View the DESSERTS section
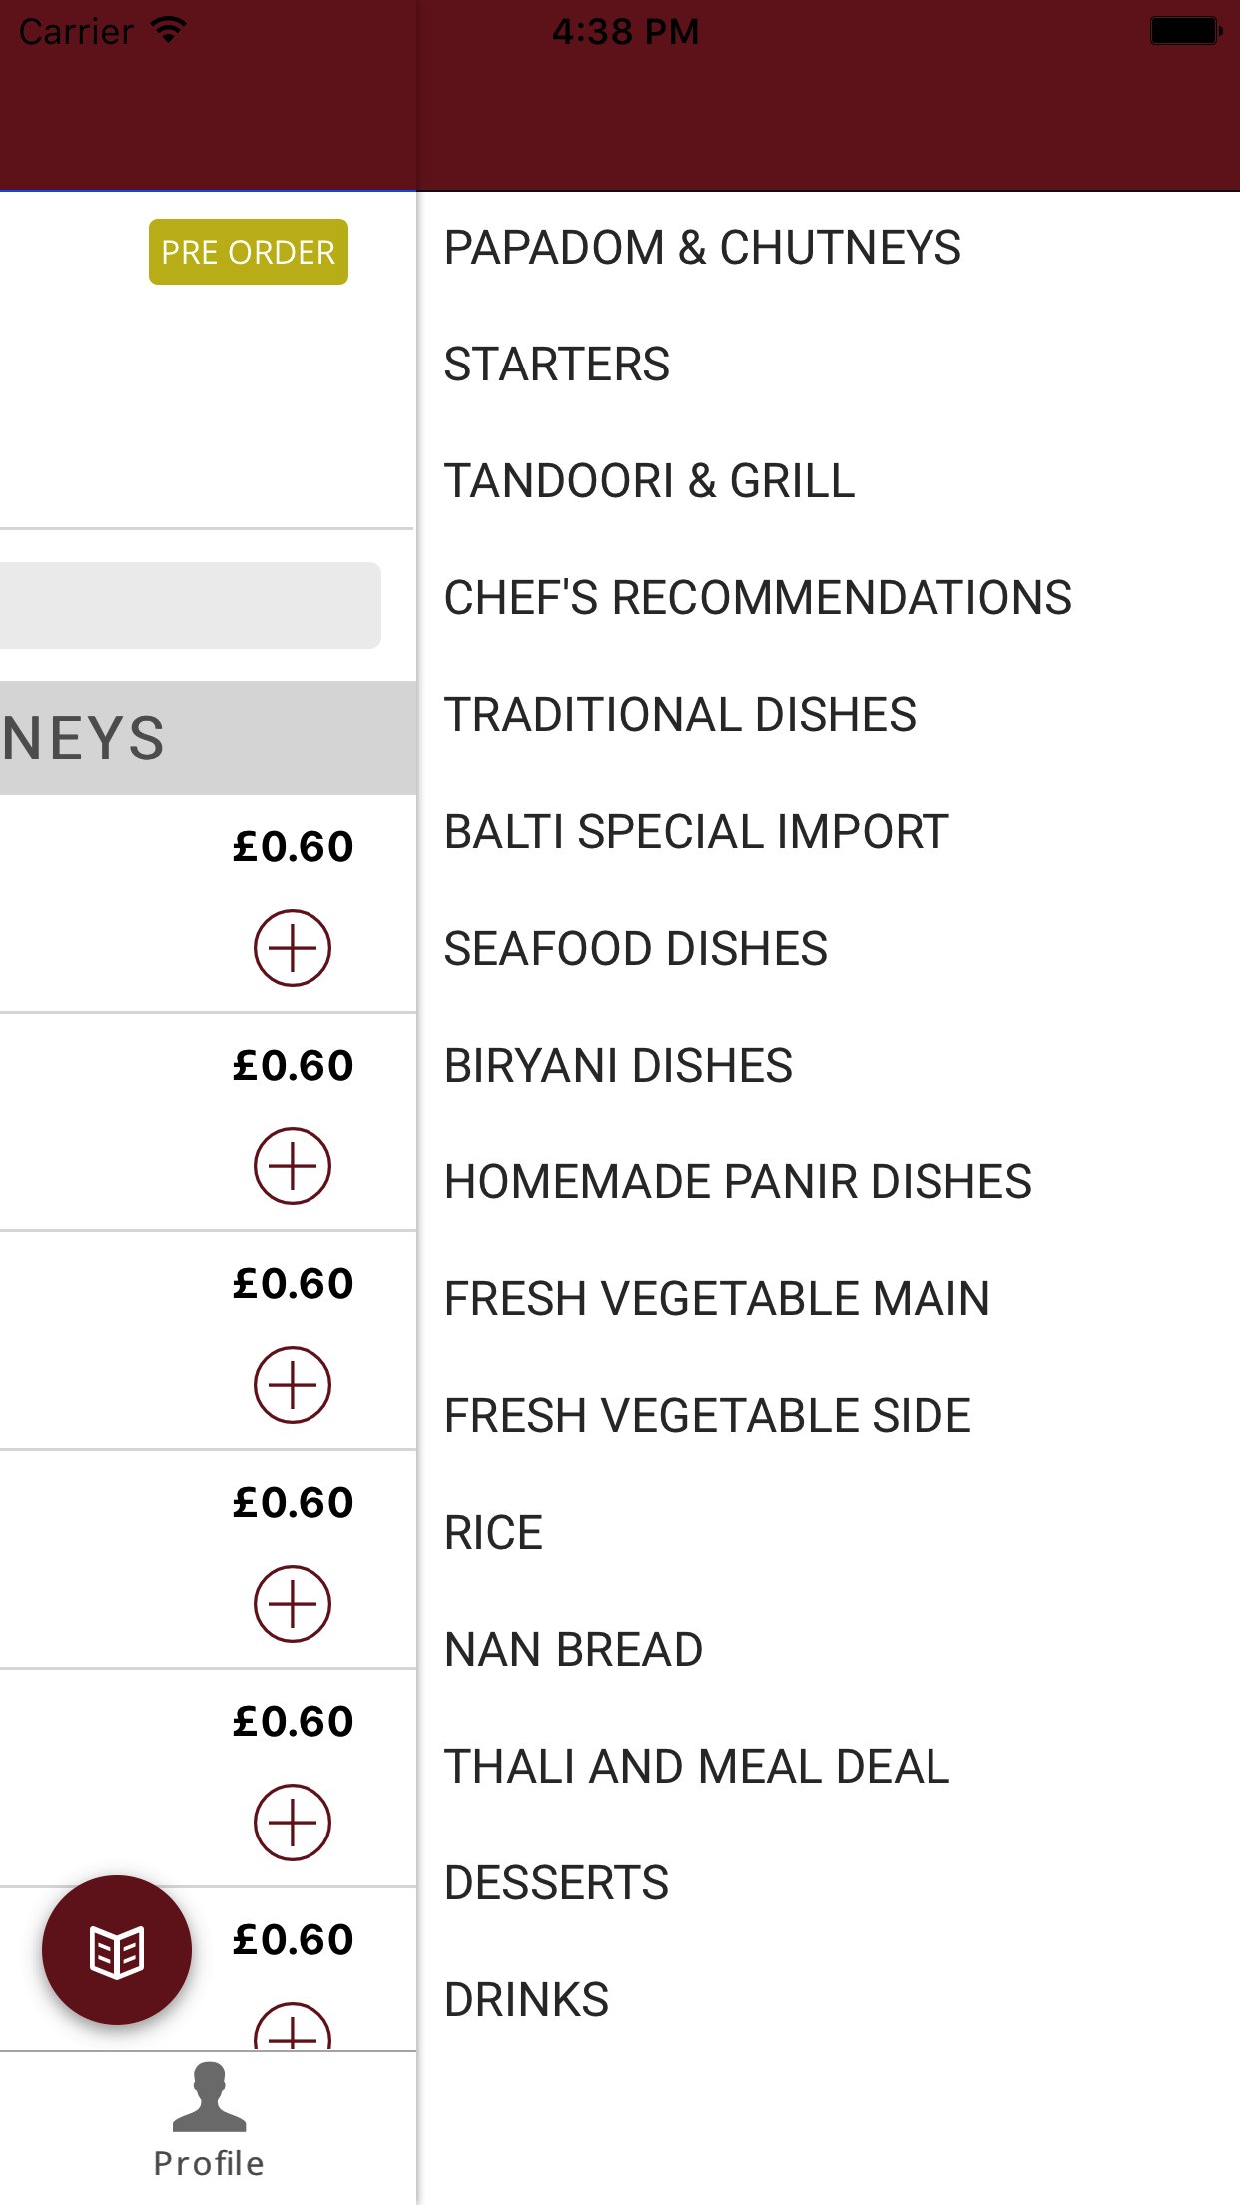 556,1883
